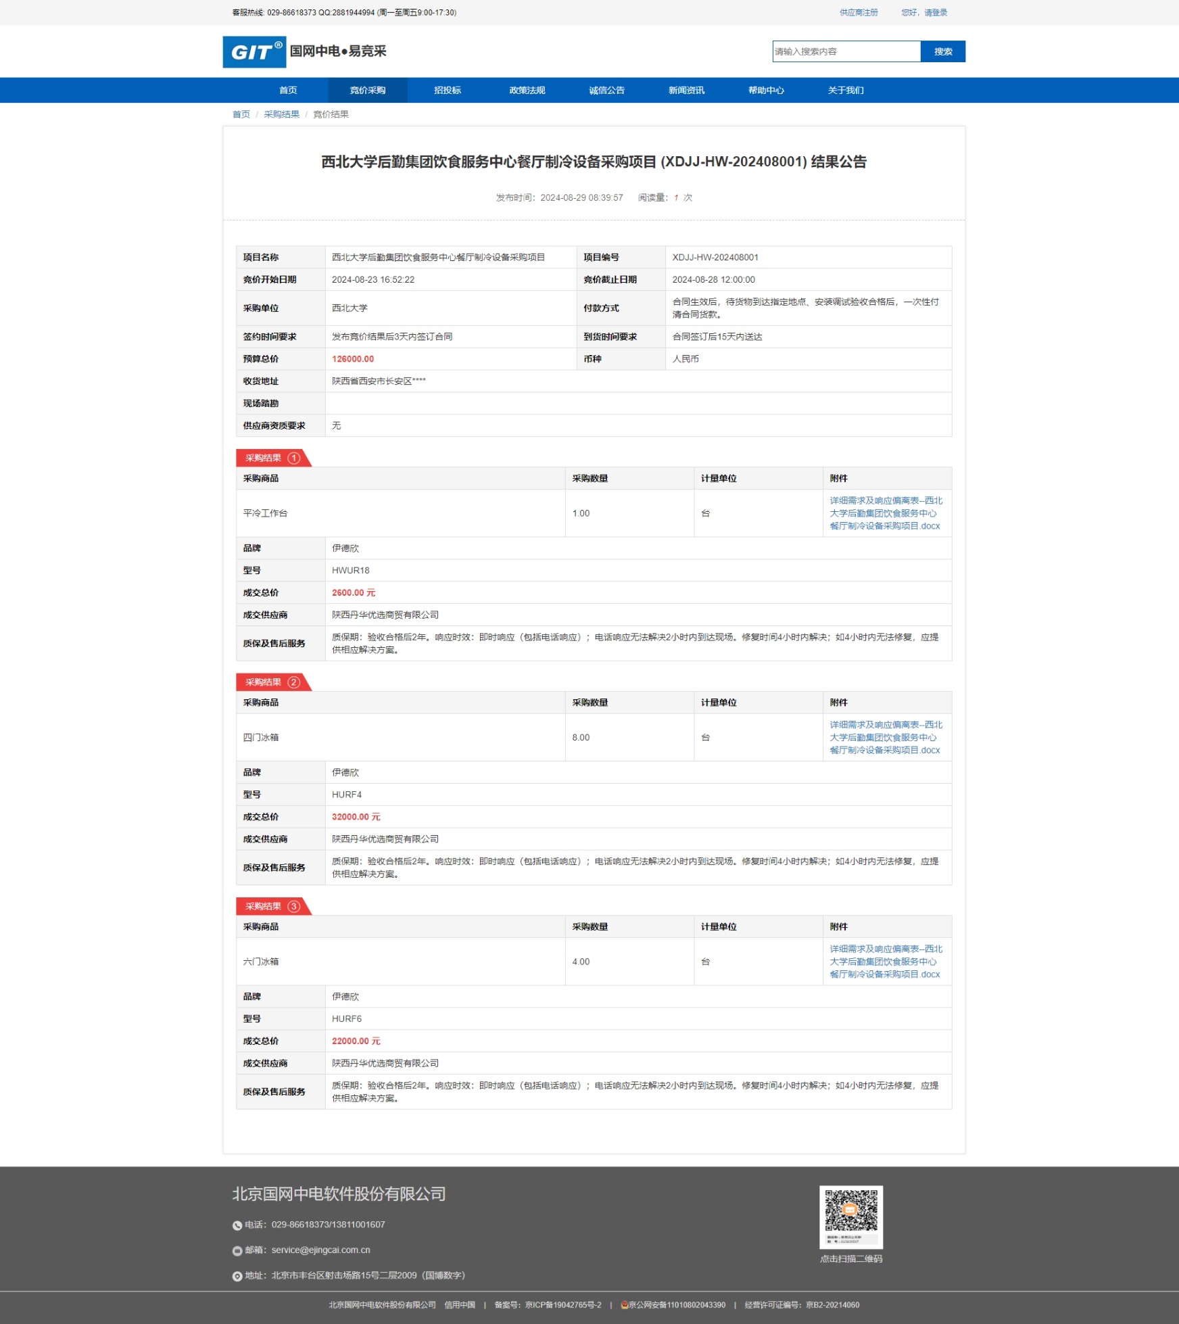Download the 六门冰箱 attachment docx
This screenshot has width=1179, height=1324.
coord(886,962)
